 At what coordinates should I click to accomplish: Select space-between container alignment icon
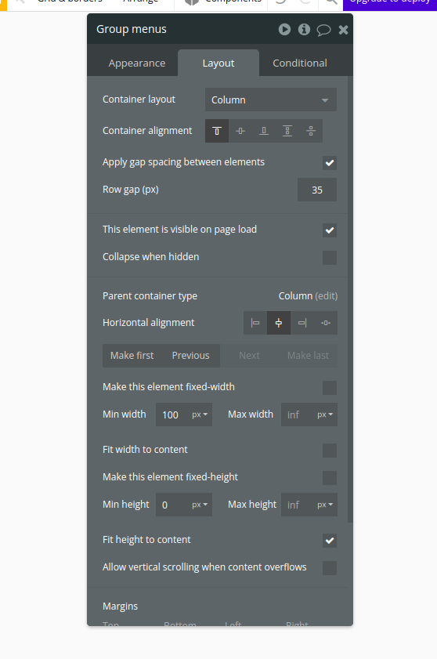click(287, 131)
